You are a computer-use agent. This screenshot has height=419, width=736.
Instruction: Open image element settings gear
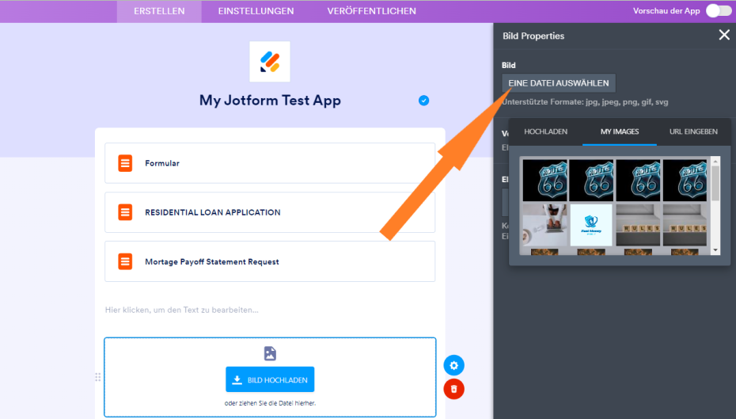pos(453,365)
